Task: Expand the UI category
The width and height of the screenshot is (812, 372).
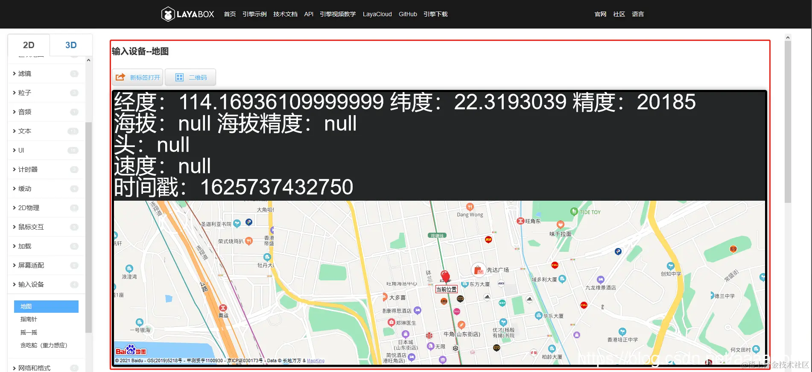Action: (46, 150)
